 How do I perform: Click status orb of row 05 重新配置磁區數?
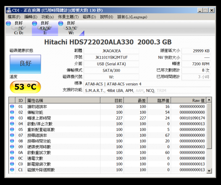tap(12, 129)
